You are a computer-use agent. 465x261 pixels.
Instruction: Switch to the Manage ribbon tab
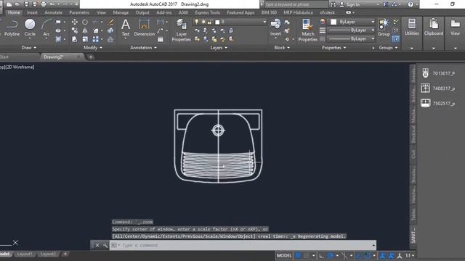(x=121, y=12)
